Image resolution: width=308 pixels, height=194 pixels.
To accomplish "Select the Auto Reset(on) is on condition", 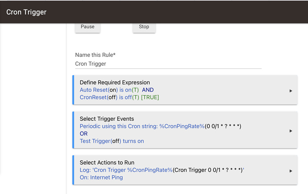I will [109, 90].
